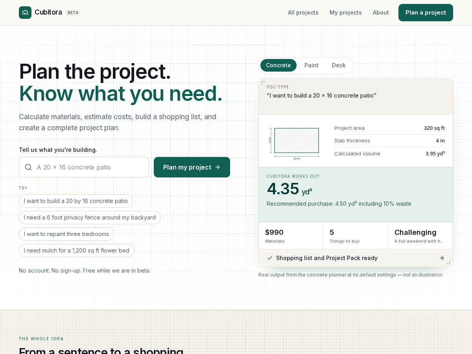Image resolution: width=472 pixels, height=354 pixels.
Task: Choose the 6 foot privacy fence suggestion
Action: point(90,218)
